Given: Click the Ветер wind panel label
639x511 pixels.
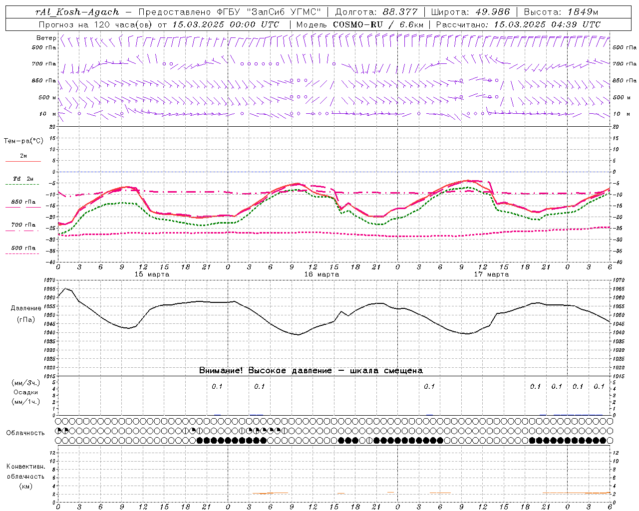Looking at the screenshot, I should (46, 38).
